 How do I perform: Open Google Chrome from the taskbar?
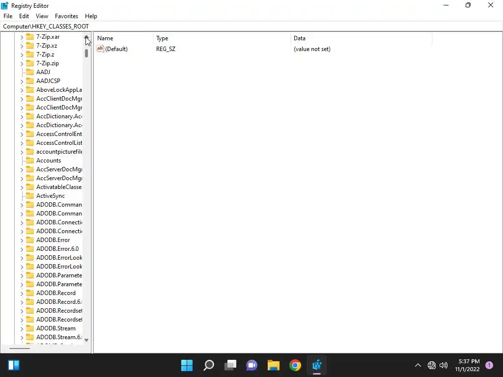tap(295, 365)
